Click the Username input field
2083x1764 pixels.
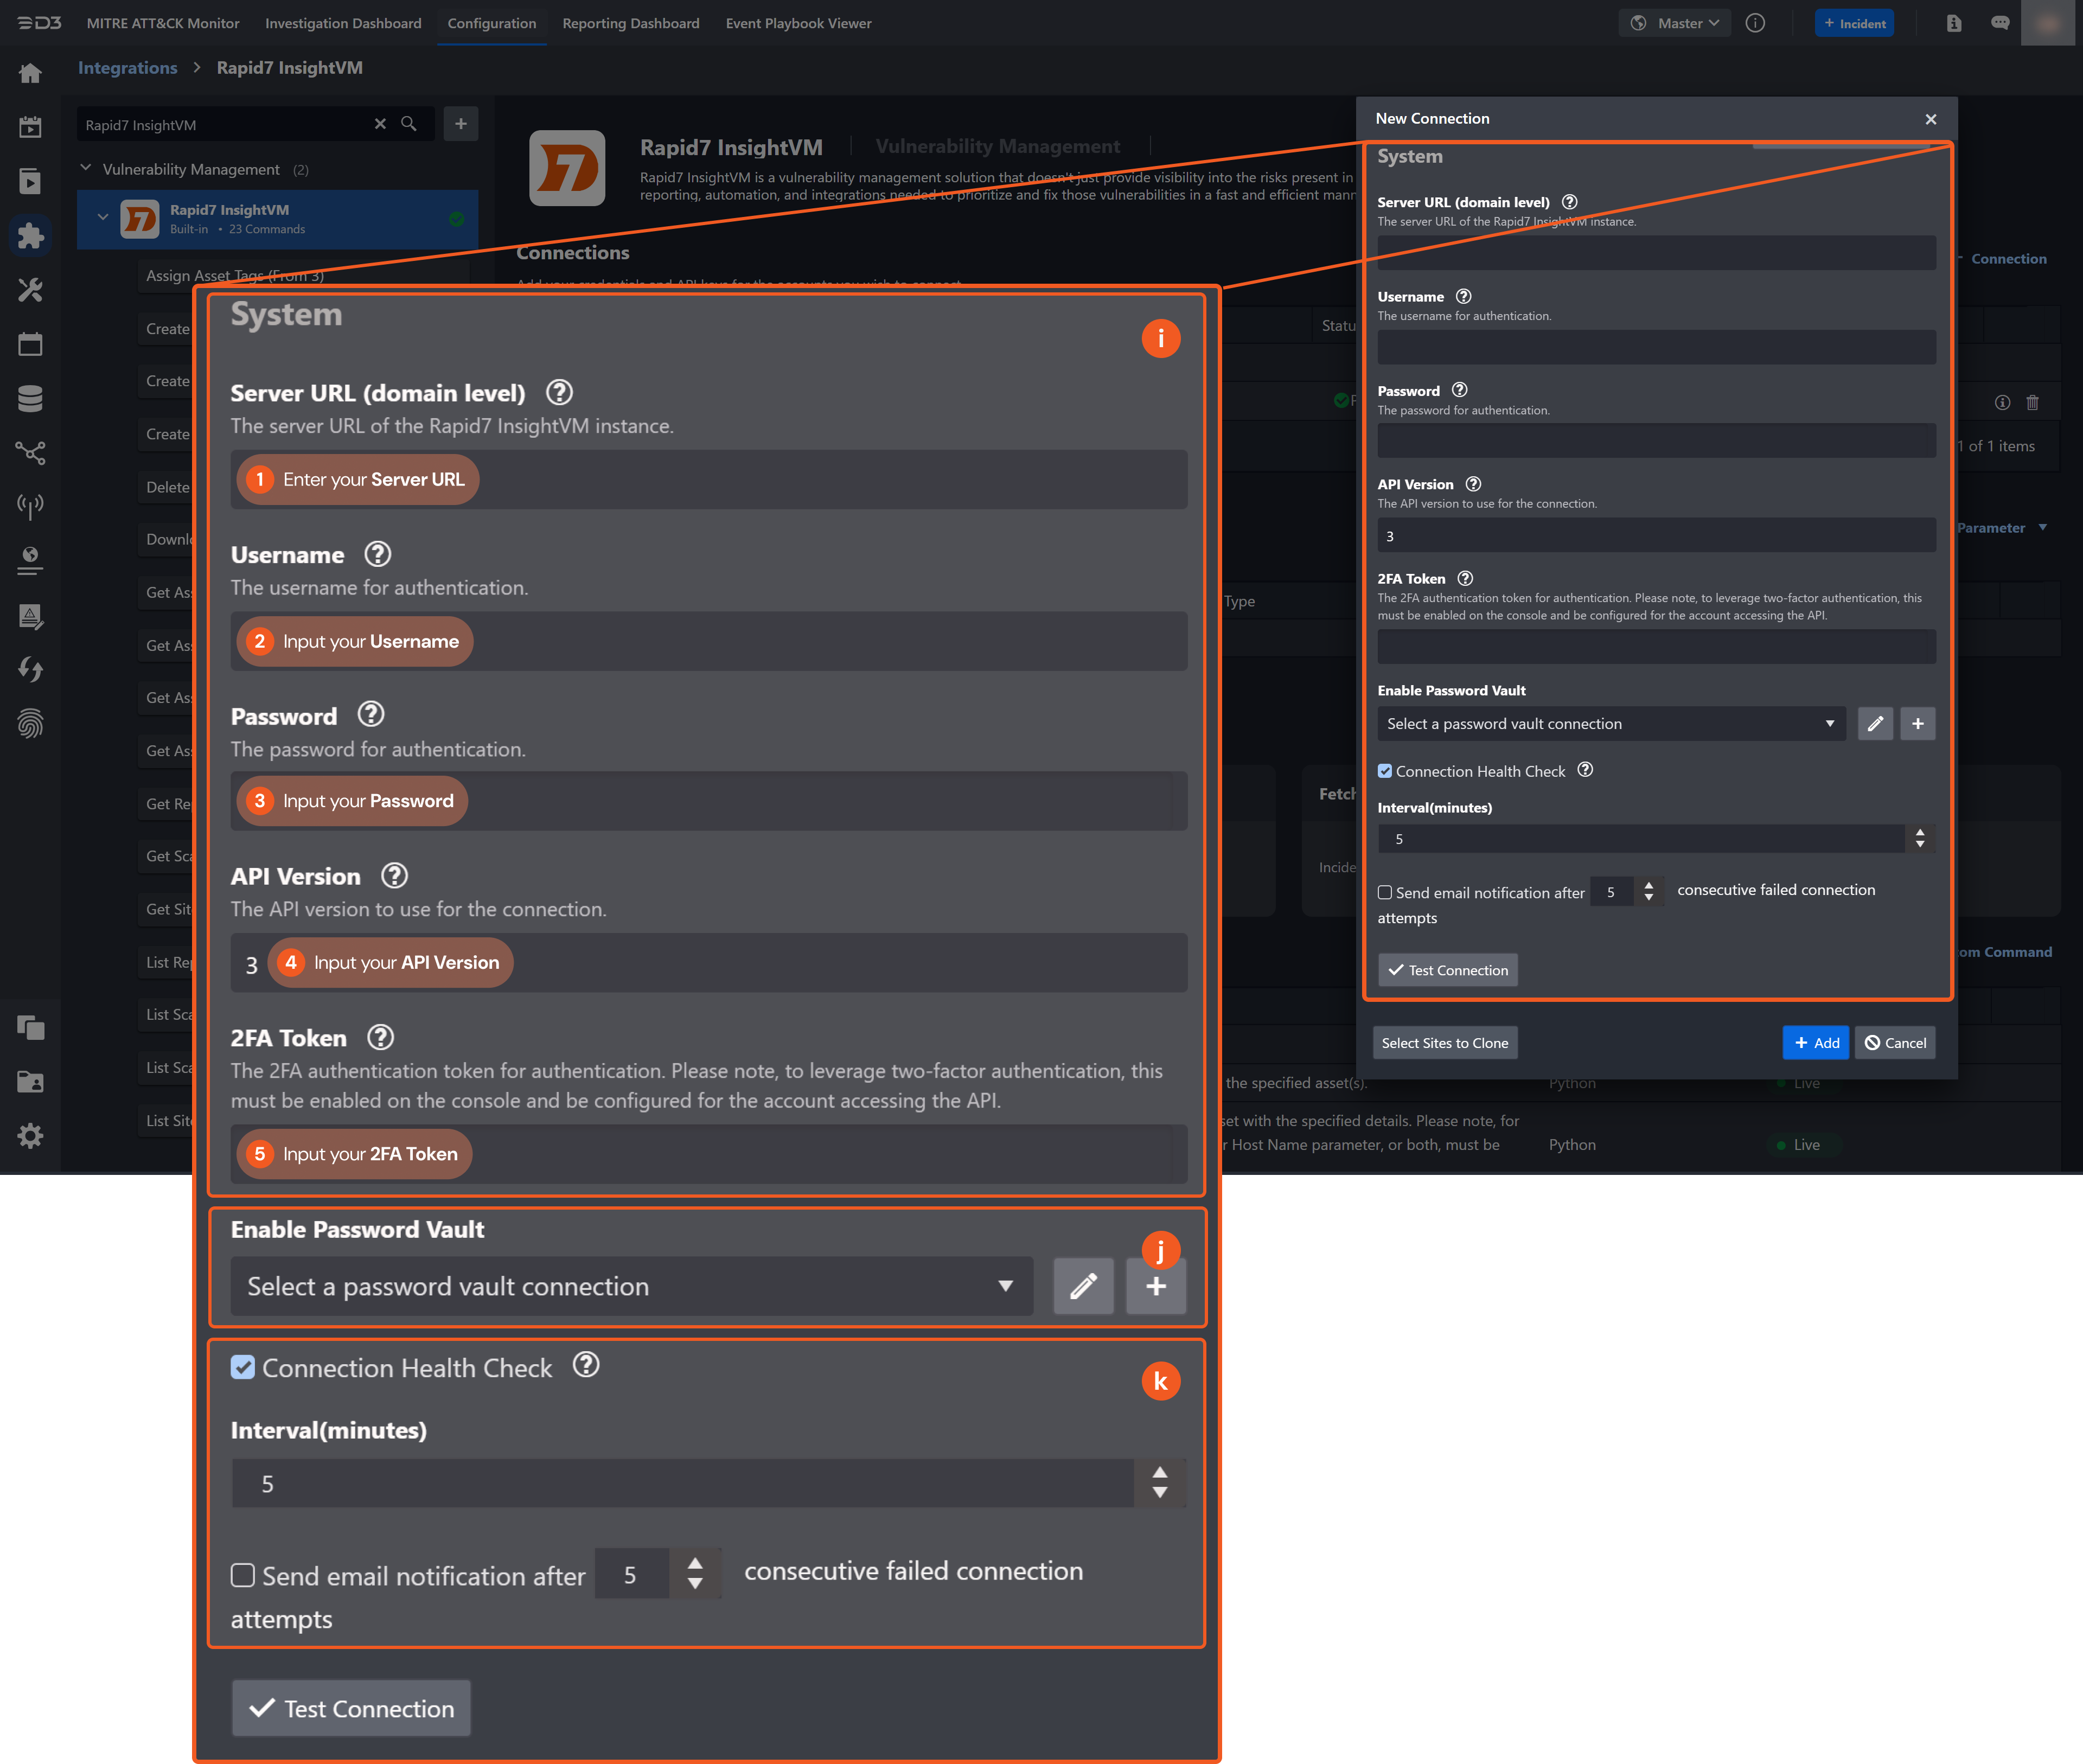click(1655, 347)
